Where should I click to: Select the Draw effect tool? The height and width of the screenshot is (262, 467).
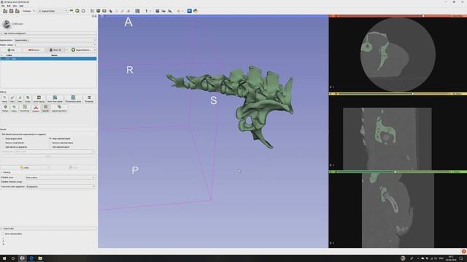click(20, 99)
